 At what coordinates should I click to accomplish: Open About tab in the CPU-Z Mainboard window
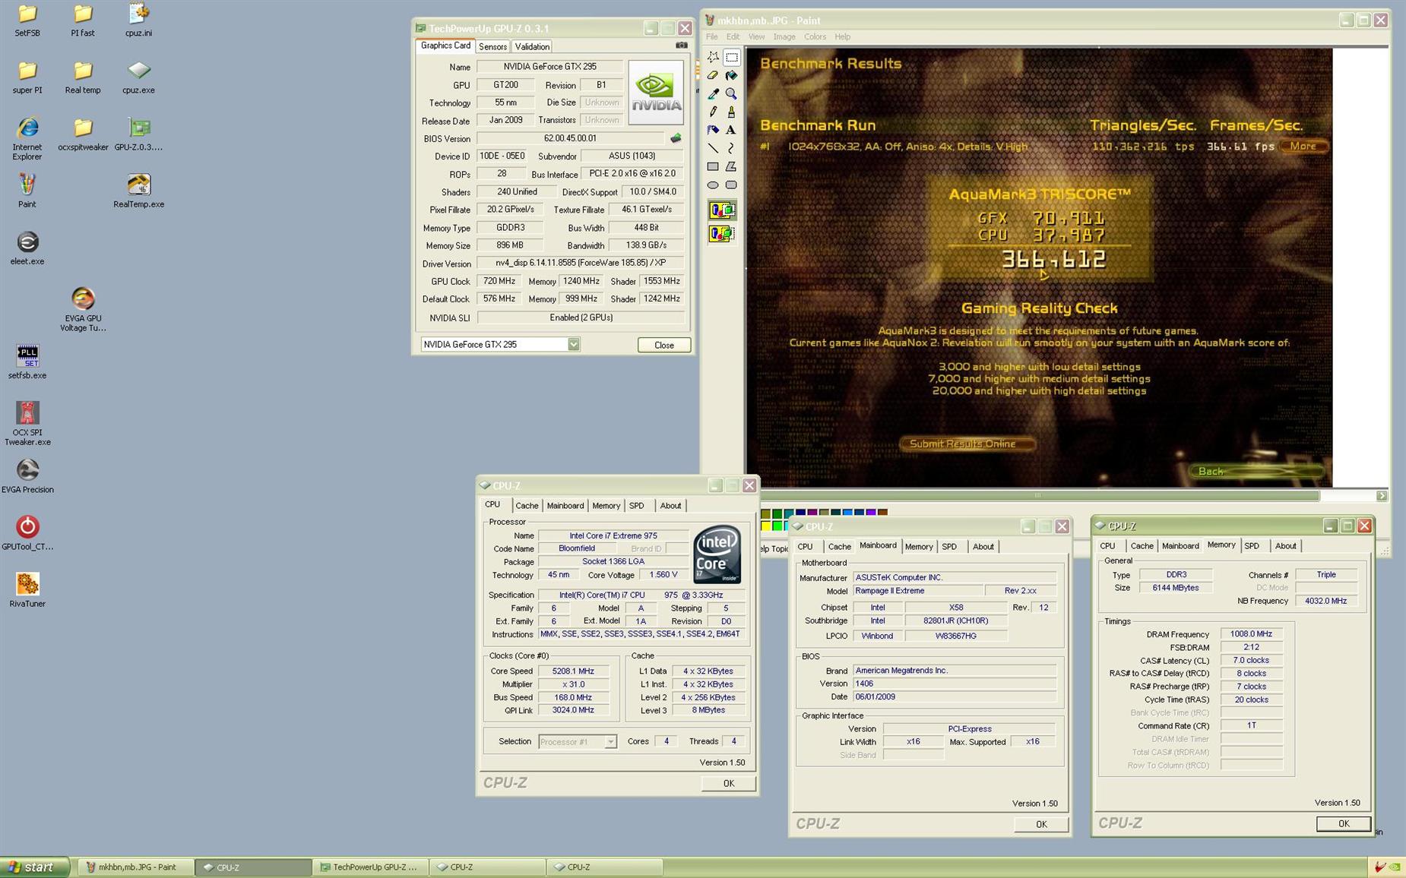point(983,546)
